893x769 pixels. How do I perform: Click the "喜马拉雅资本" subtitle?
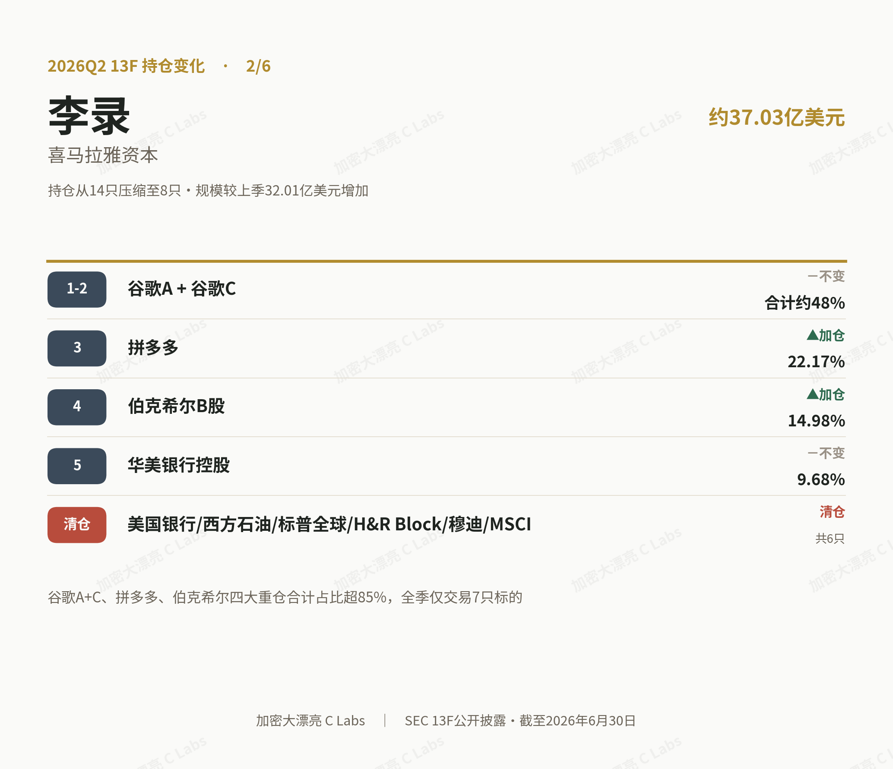[x=103, y=155]
